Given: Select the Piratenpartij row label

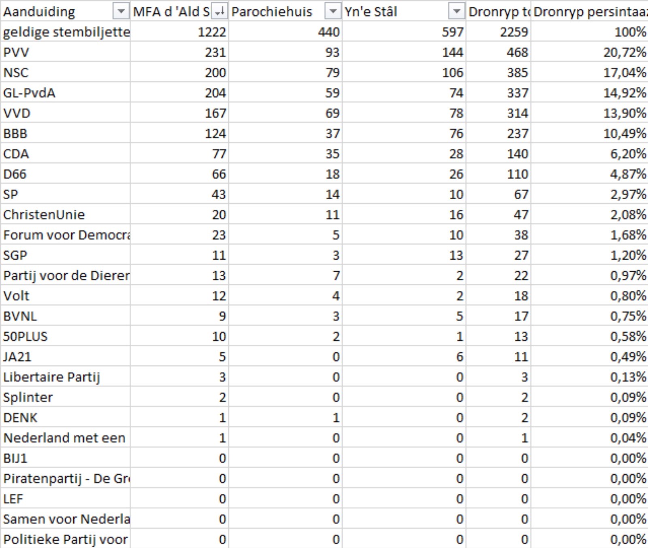Looking at the screenshot, I should [66, 478].
